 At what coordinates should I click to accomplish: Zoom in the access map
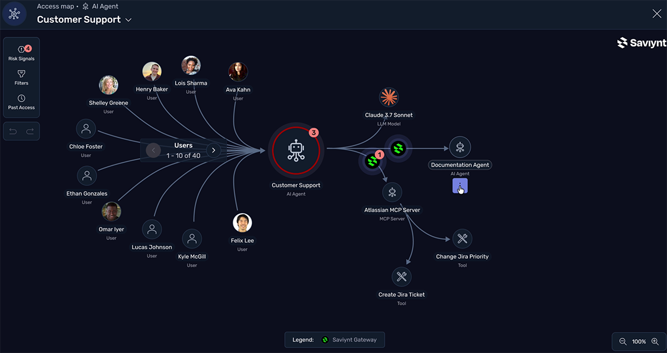click(x=655, y=342)
